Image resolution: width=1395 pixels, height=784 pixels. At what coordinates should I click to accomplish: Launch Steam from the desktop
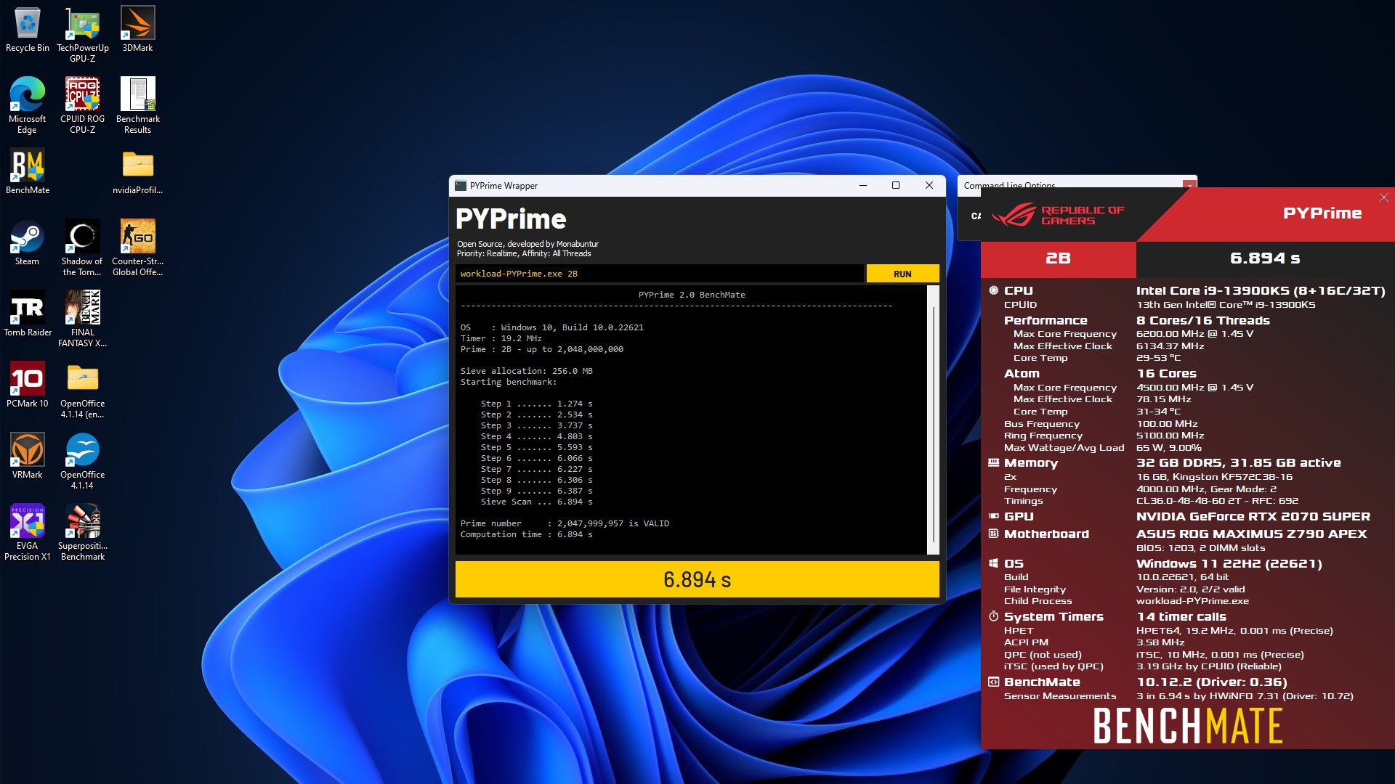pyautogui.click(x=28, y=243)
